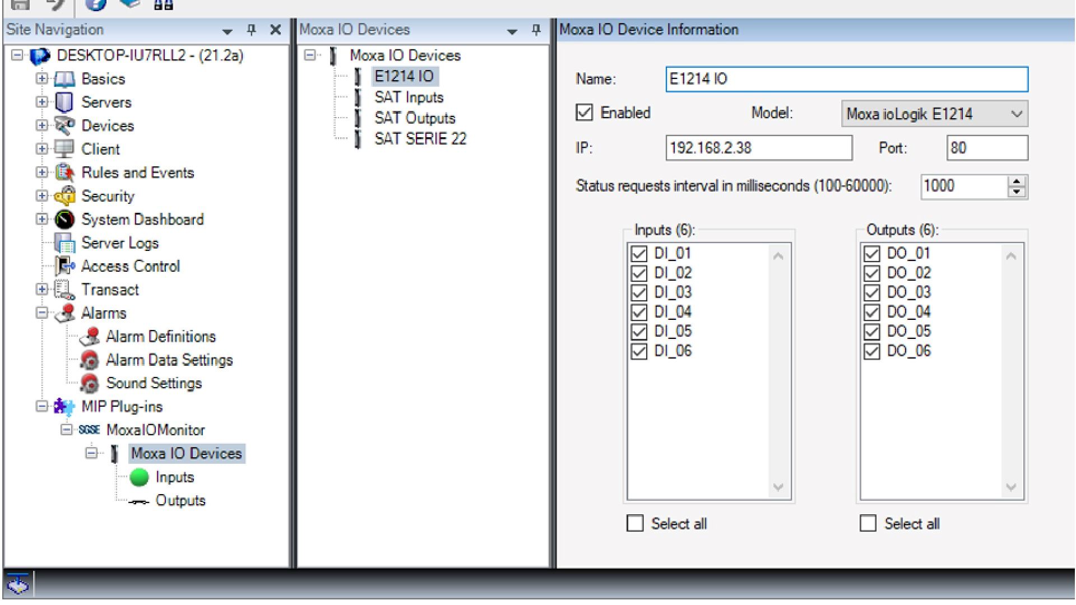Collapse Moxa IO Devices root in middle panel
The width and height of the screenshot is (1076, 605).
(309, 55)
